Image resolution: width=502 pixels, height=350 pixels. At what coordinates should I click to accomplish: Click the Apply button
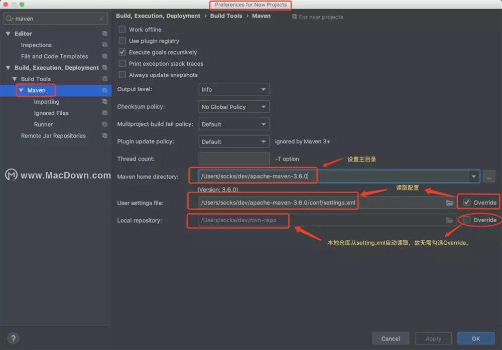[433, 338]
